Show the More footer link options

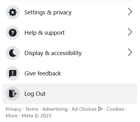(x=12, y=116)
